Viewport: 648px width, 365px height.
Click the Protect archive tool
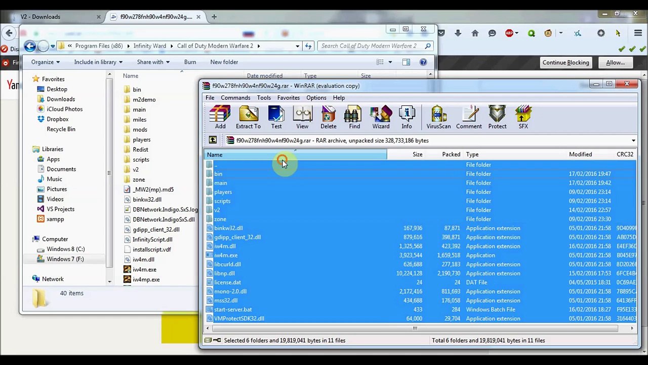[497, 117]
